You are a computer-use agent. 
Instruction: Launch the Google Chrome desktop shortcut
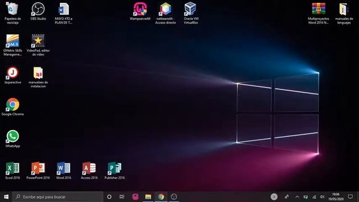tap(12, 107)
